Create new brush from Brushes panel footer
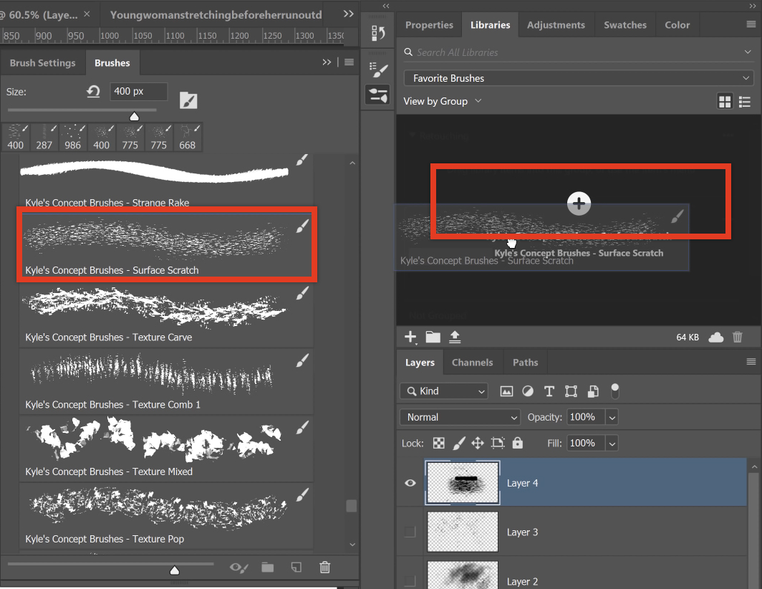Screen dimensions: 762x589 [x=296, y=568]
